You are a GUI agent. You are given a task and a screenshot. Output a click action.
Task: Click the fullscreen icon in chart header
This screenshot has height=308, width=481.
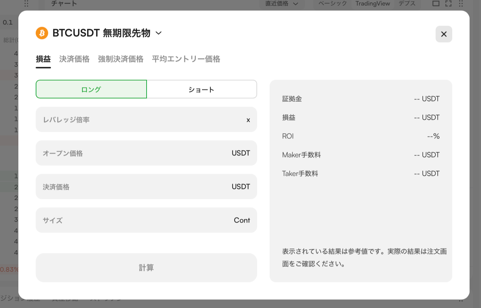pos(448,3)
